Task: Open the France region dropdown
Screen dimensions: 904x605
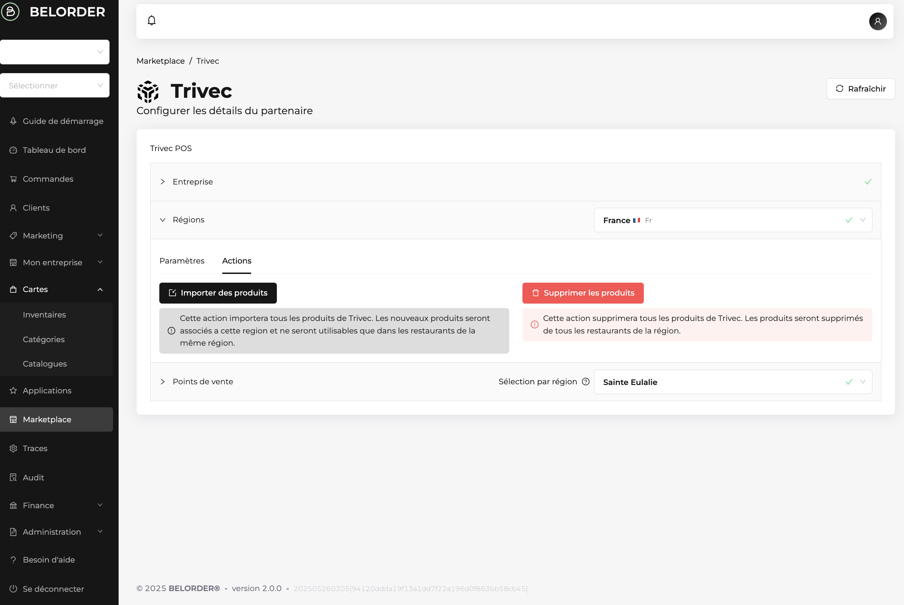Action: pyautogui.click(x=733, y=220)
